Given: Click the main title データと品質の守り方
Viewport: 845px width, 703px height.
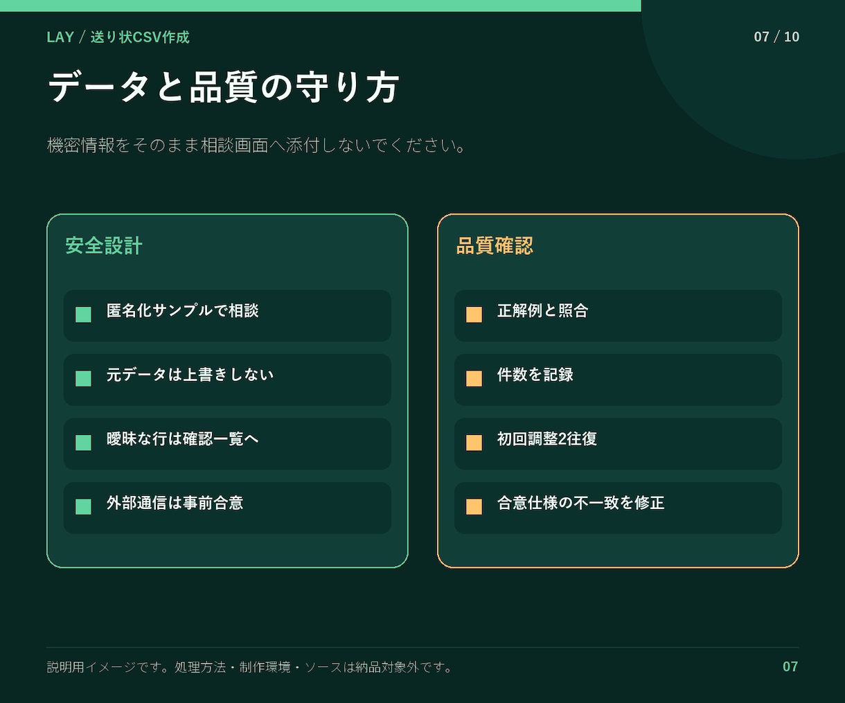Looking at the screenshot, I should pos(224,87).
